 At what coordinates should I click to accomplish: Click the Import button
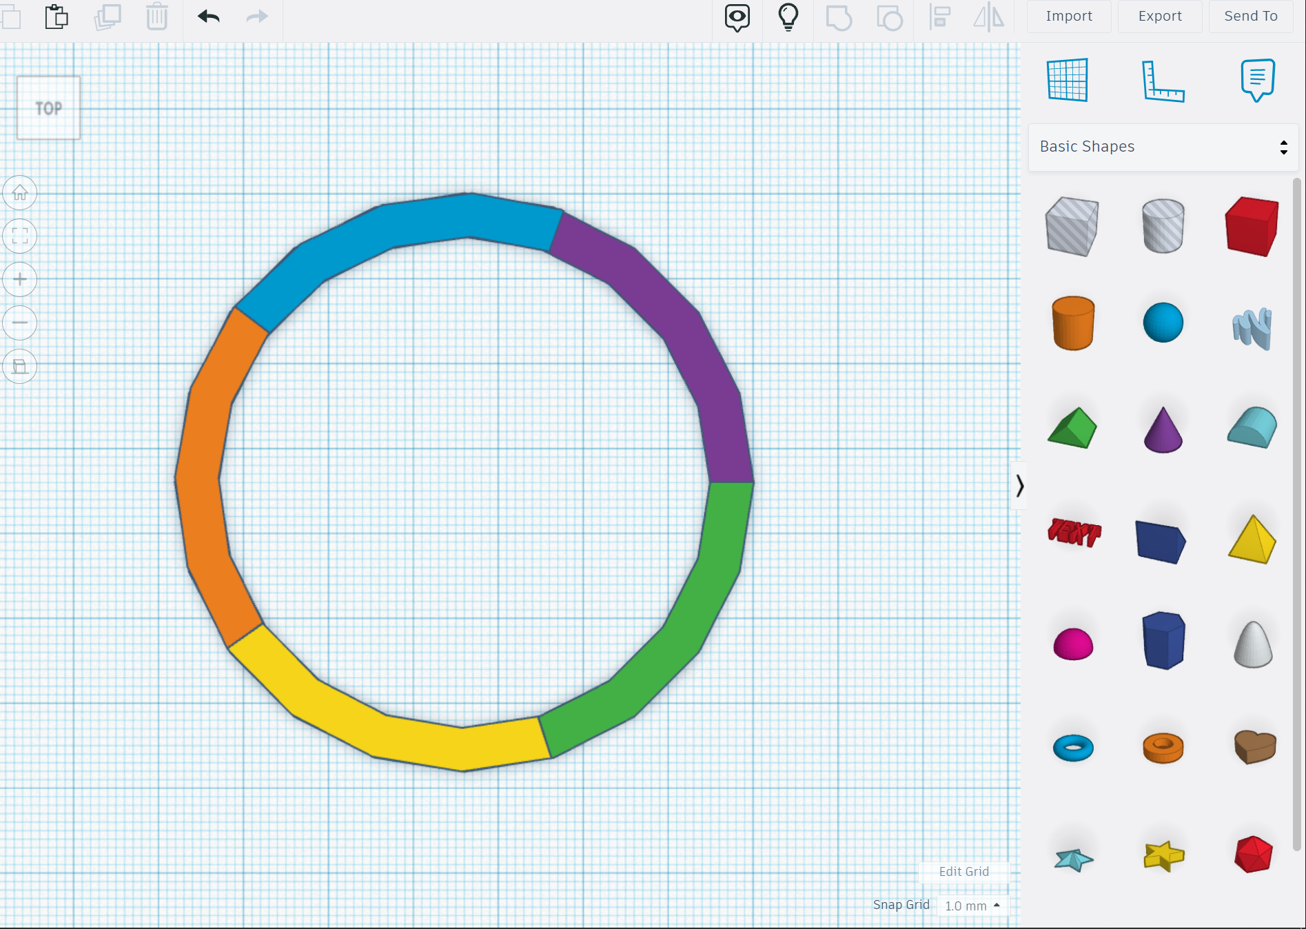[x=1068, y=16]
